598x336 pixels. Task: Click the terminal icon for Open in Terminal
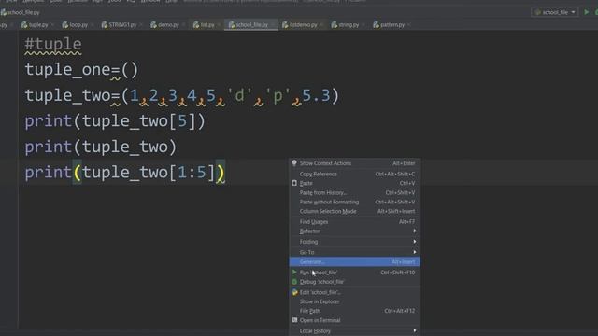pyautogui.click(x=294, y=320)
